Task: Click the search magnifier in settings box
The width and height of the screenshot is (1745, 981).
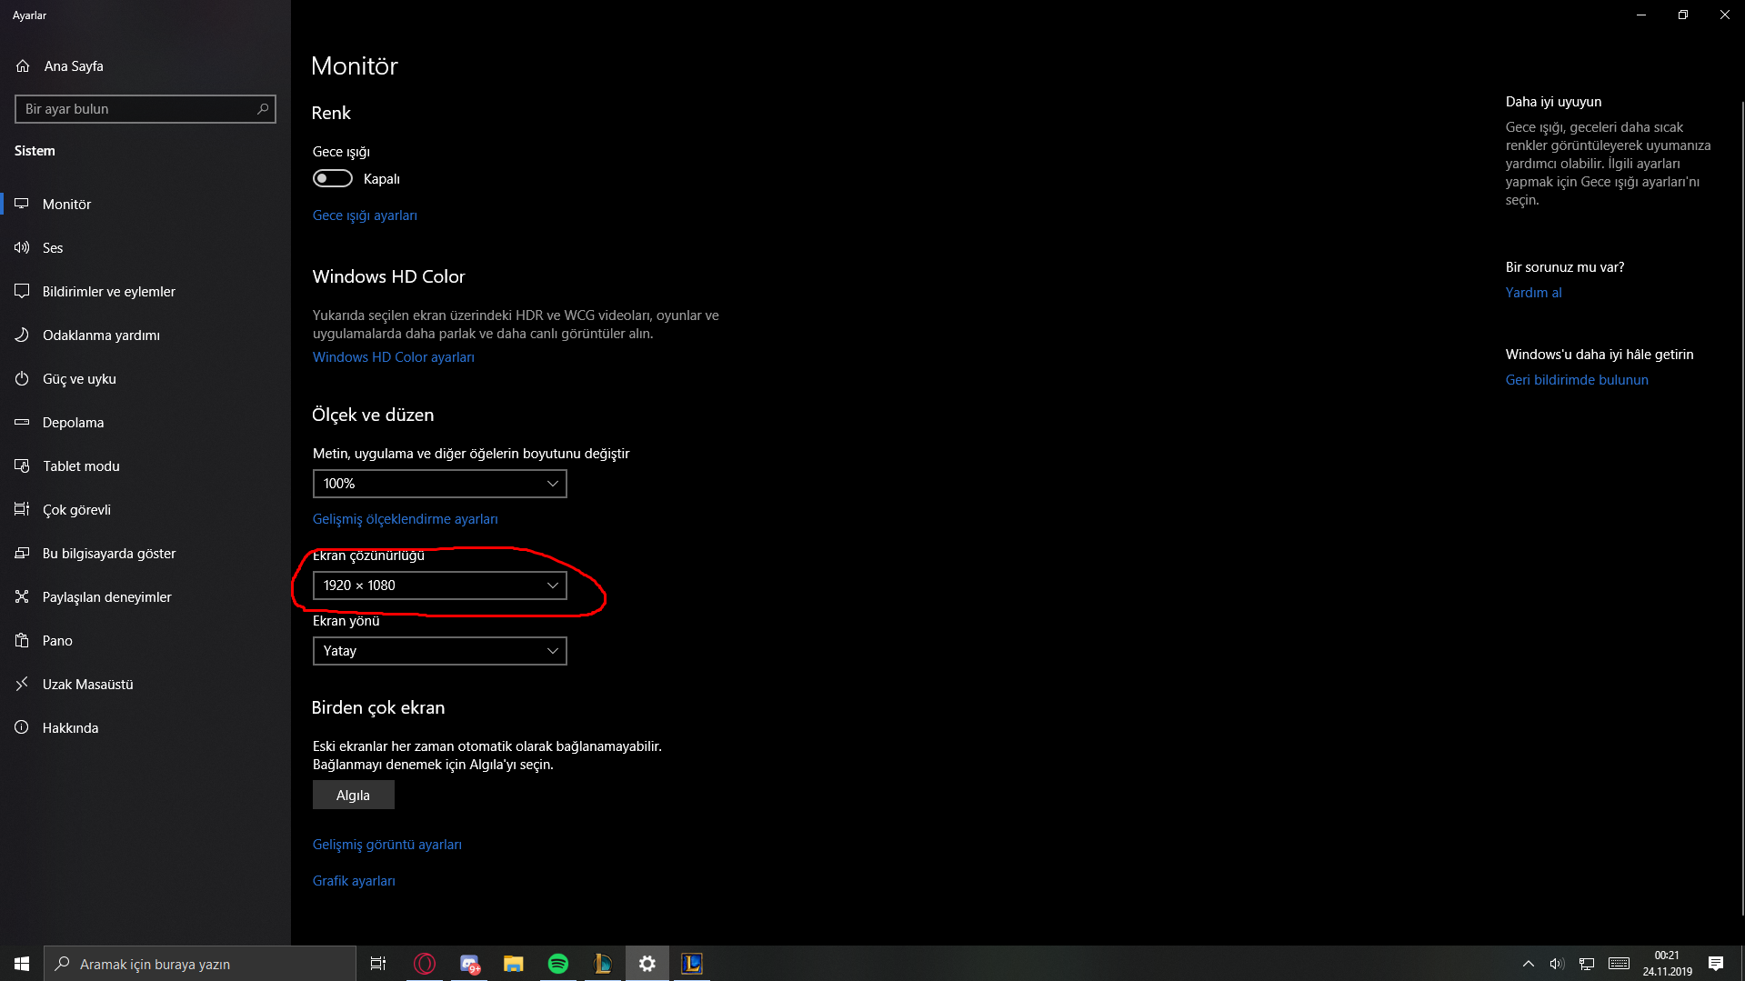Action: pyautogui.click(x=263, y=109)
